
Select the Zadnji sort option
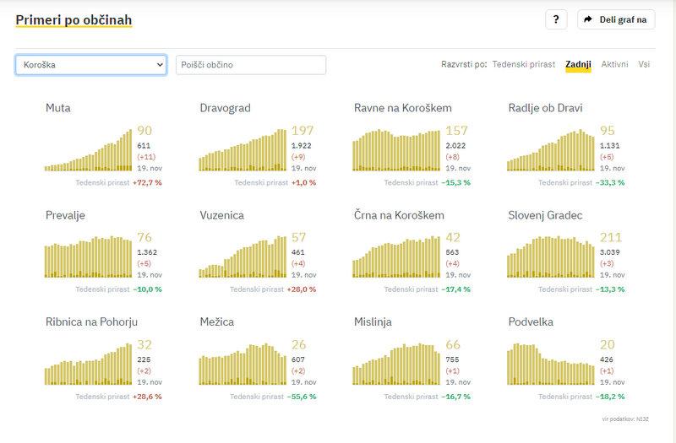578,64
